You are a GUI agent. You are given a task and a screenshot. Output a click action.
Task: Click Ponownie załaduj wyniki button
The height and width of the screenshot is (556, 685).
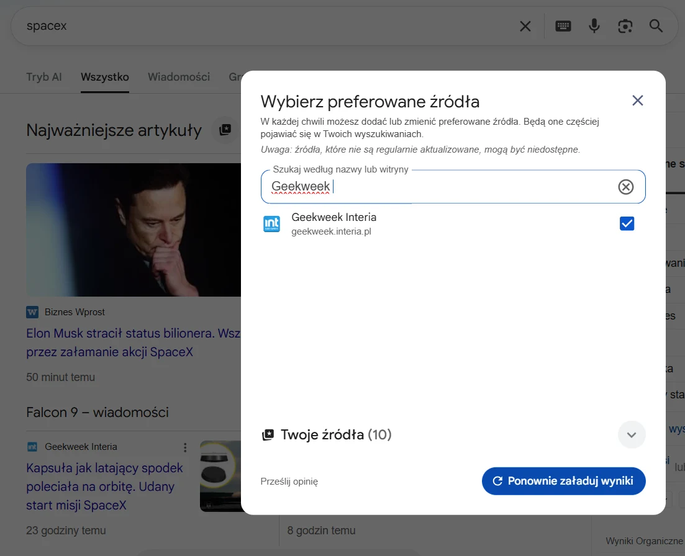[x=563, y=481]
